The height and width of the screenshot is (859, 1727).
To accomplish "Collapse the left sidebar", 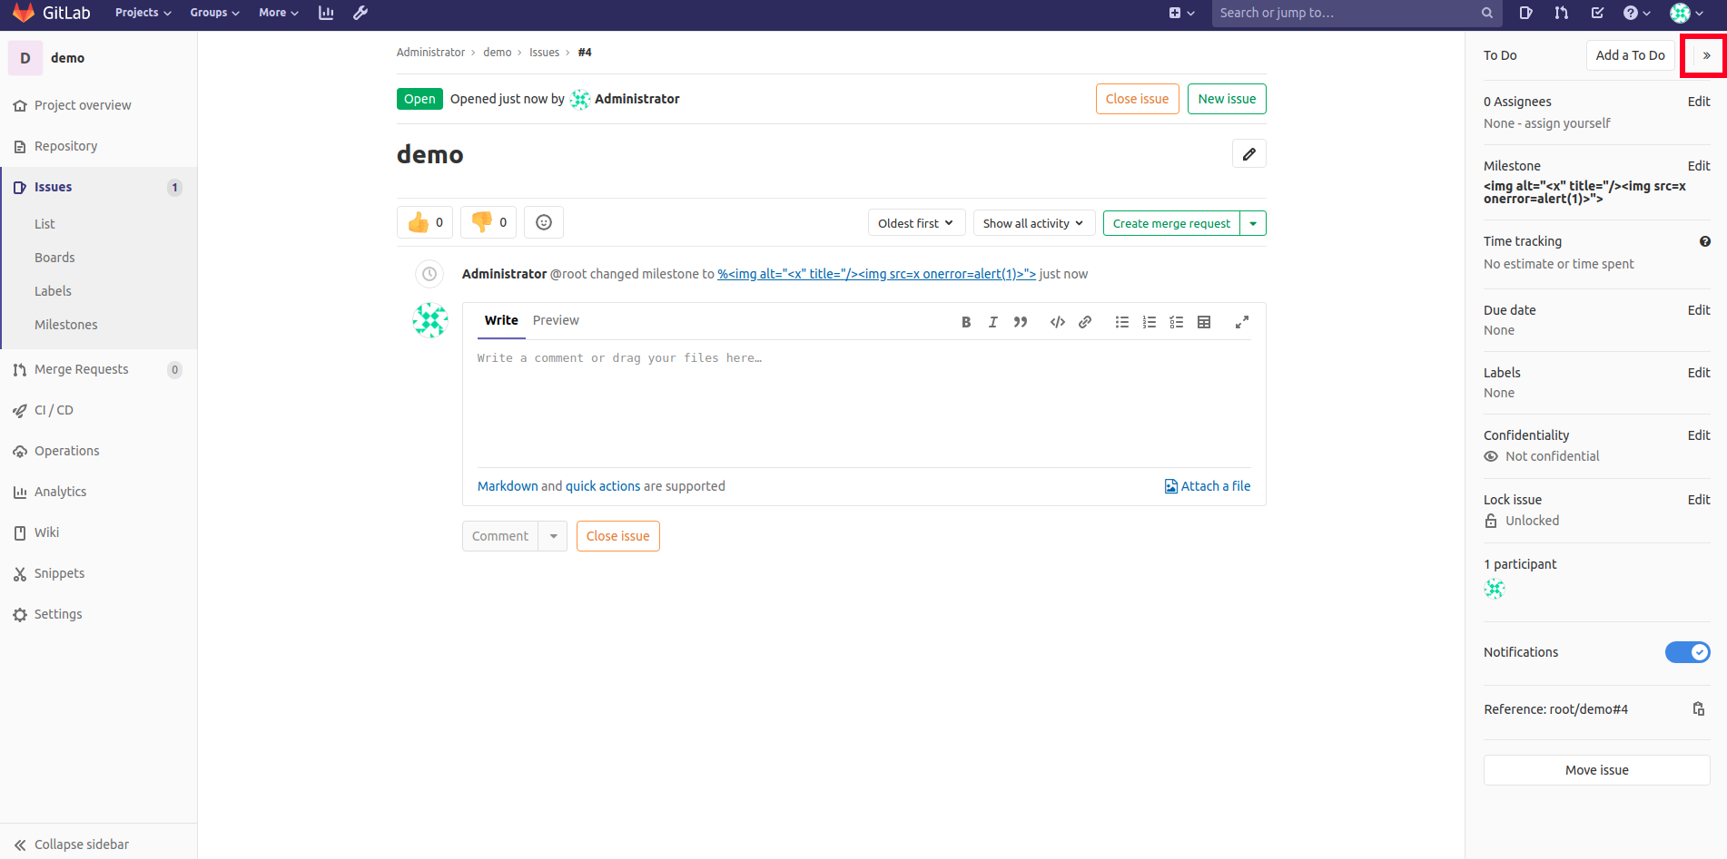I will (73, 844).
